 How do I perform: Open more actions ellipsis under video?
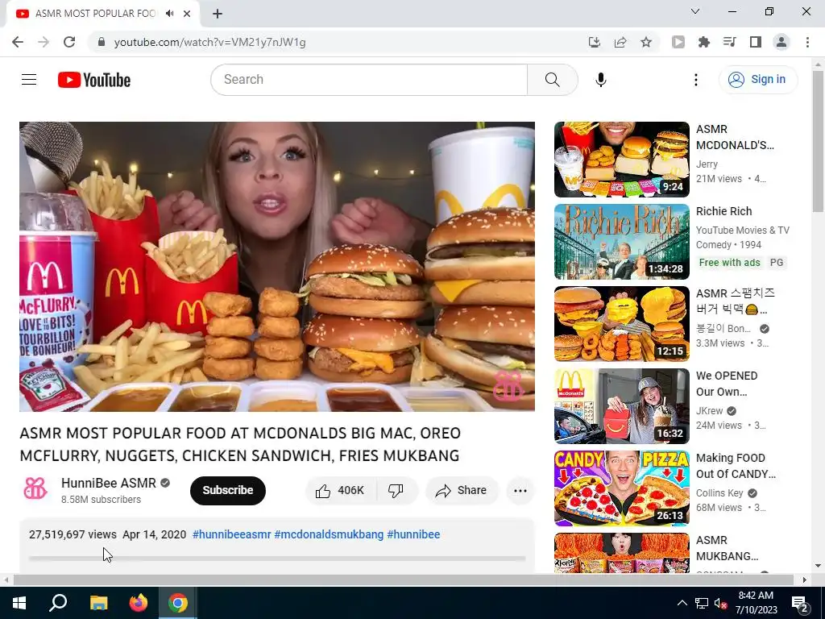520,491
